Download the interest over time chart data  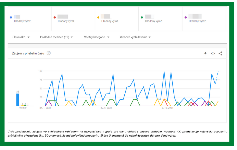pos(205,53)
